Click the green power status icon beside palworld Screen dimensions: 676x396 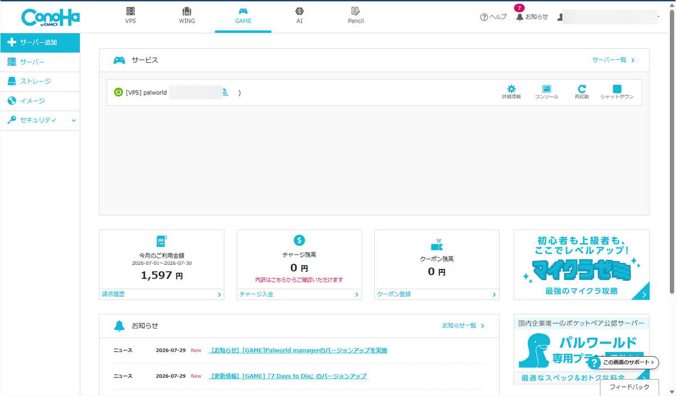[118, 92]
